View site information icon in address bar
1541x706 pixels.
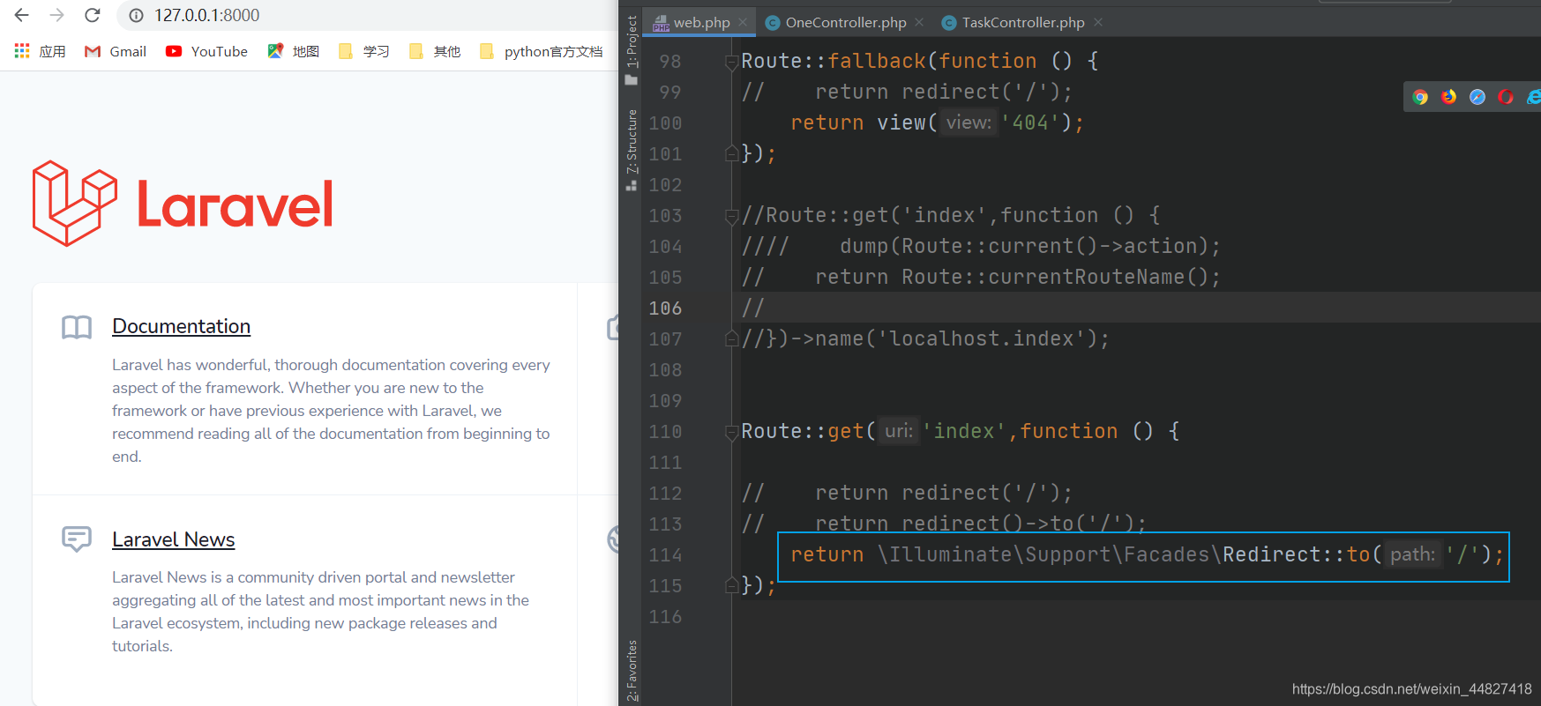[136, 15]
